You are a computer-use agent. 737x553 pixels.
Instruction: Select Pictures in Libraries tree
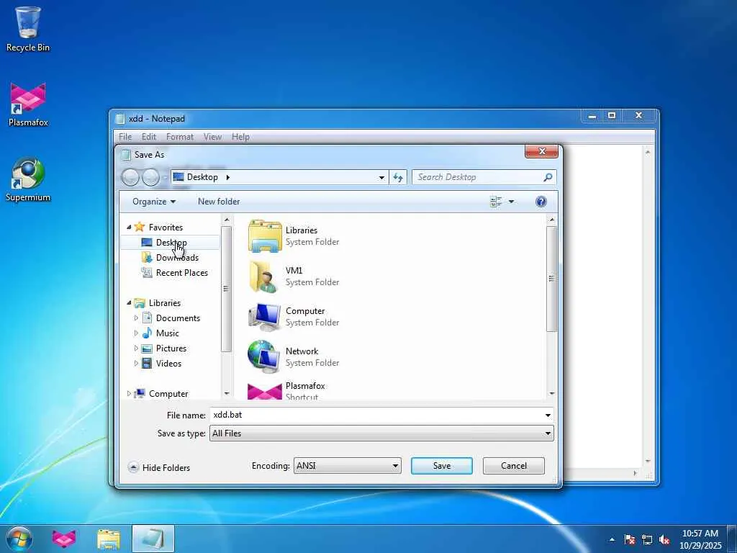point(171,349)
